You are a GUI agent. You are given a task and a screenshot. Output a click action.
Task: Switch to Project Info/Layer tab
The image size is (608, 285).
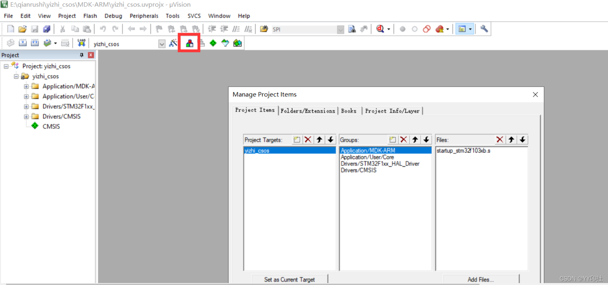pos(392,111)
